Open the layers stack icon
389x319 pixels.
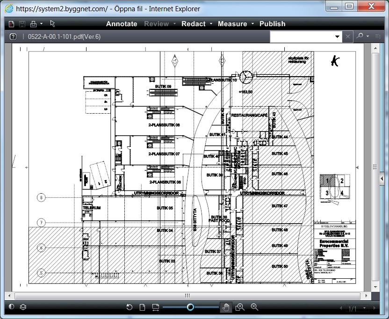click(x=23, y=307)
